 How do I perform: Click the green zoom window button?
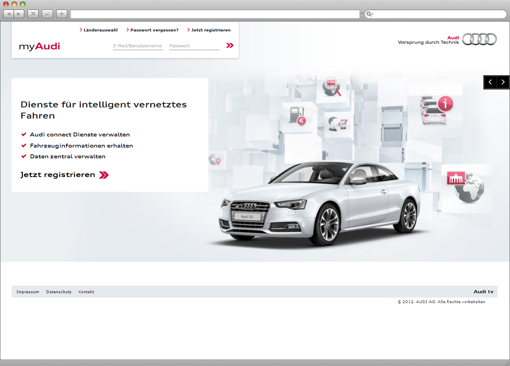pyautogui.click(x=23, y=4)
